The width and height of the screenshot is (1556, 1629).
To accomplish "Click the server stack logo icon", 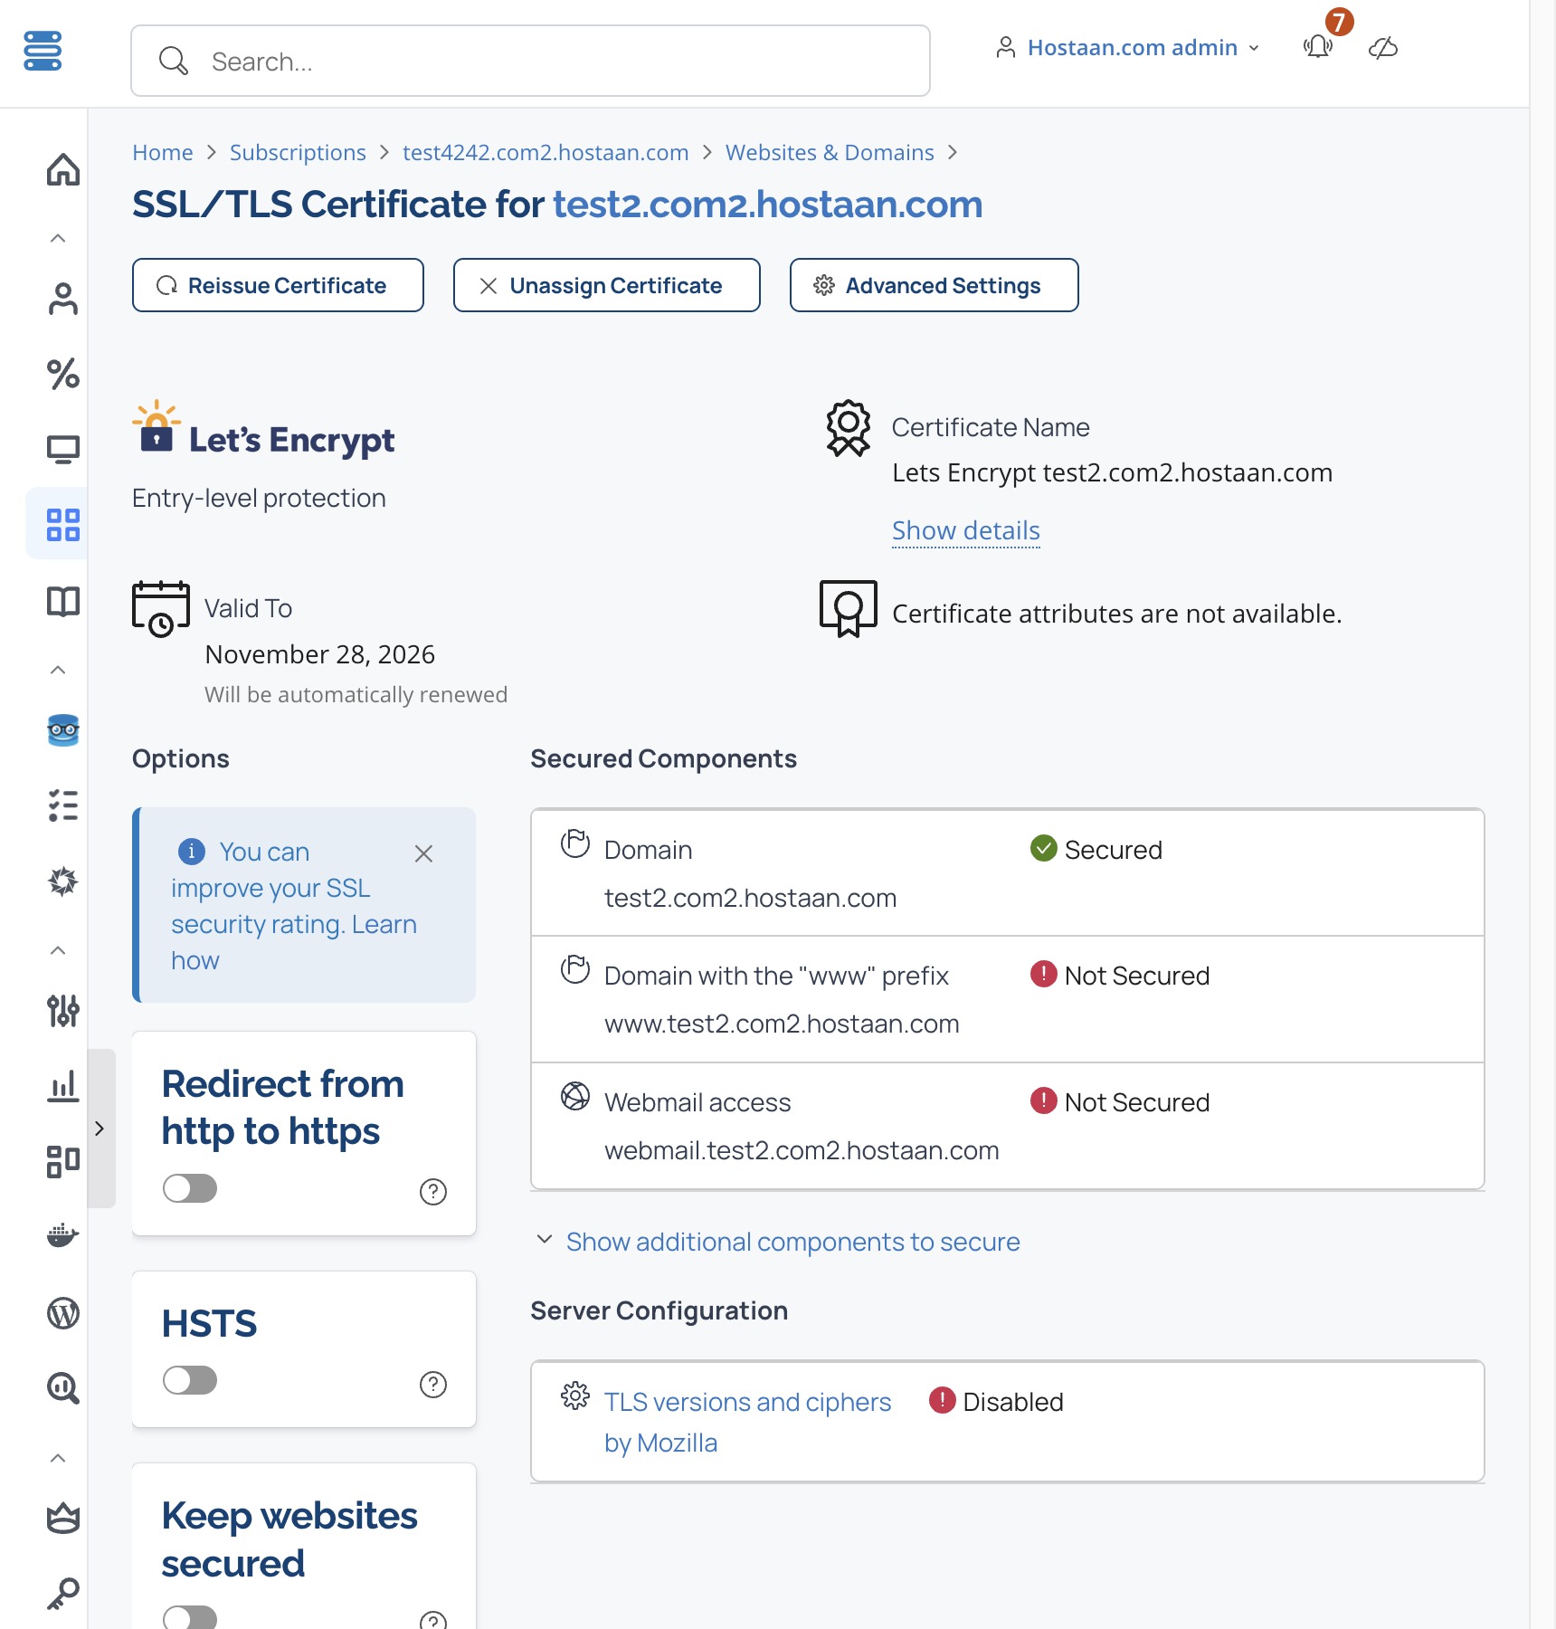I will [43, 51].
